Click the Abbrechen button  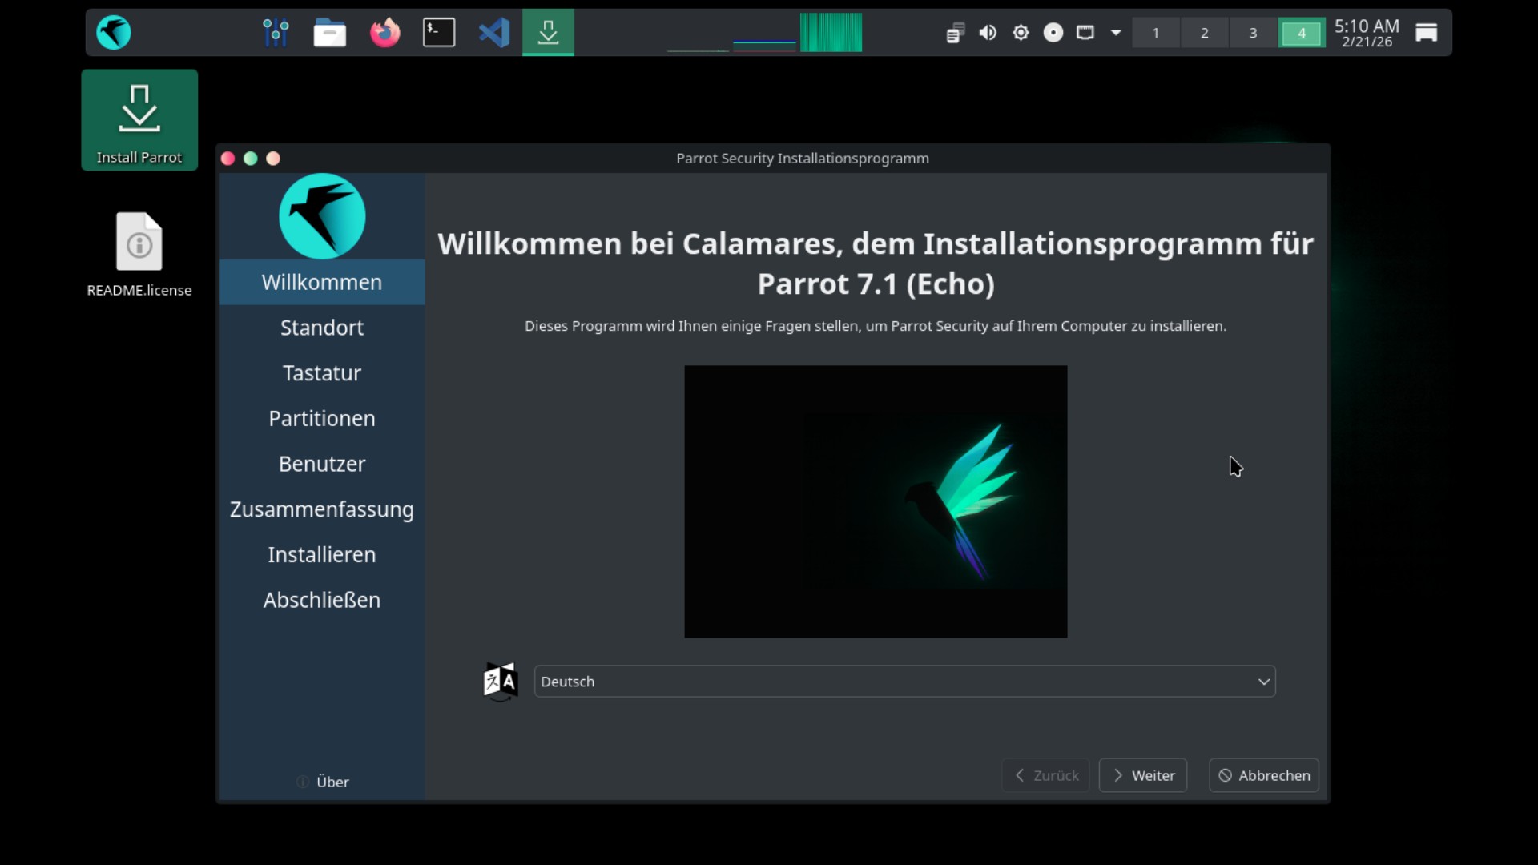(1263, 775)
